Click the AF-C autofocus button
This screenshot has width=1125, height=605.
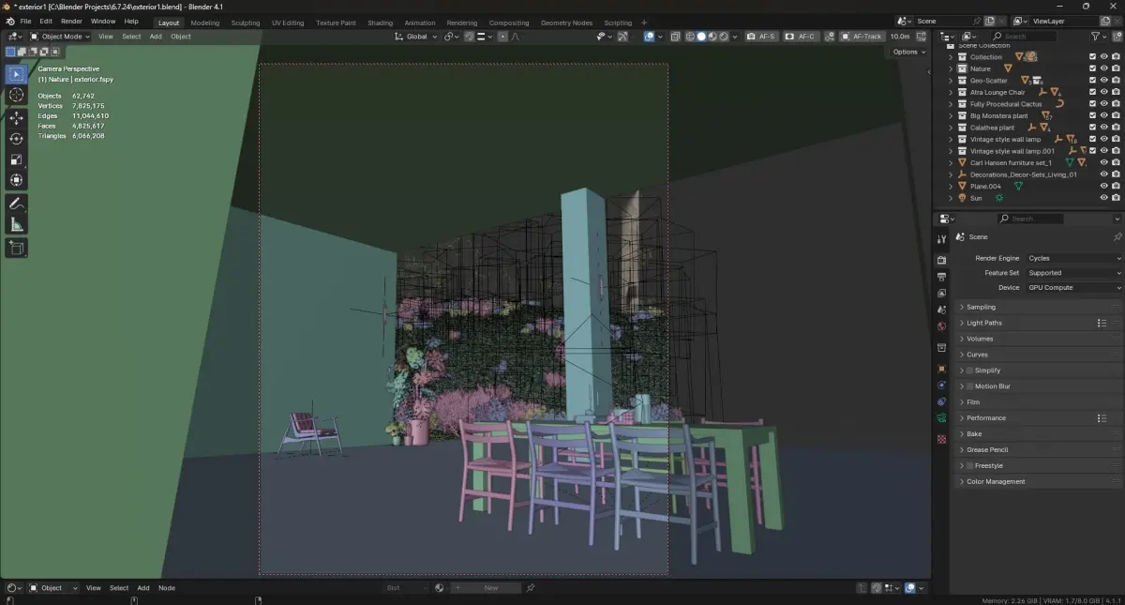pyautogui.click(x=802, y=37)
